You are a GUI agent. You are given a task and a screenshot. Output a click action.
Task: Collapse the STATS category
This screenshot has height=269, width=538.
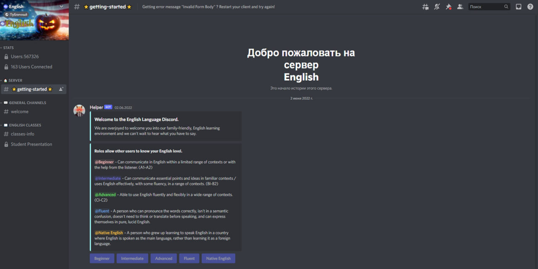(x=8, y=47)
